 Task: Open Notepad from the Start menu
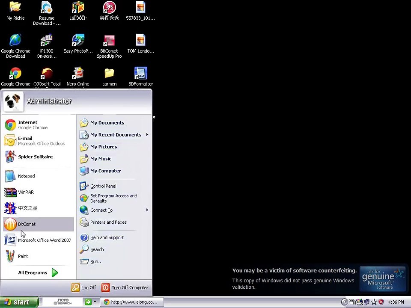click(39, 176)
